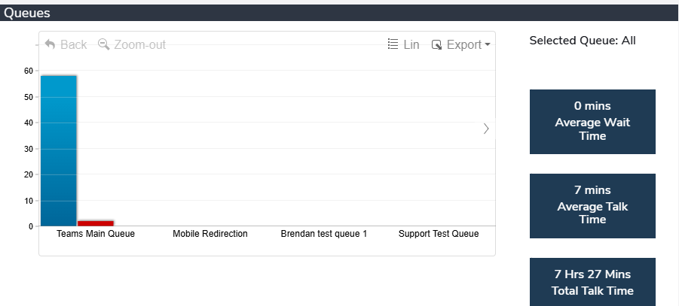This screenshot has height=306, width=679.
Task: Choose the Support Test Queue label
Action: click(x=439, y=234)
